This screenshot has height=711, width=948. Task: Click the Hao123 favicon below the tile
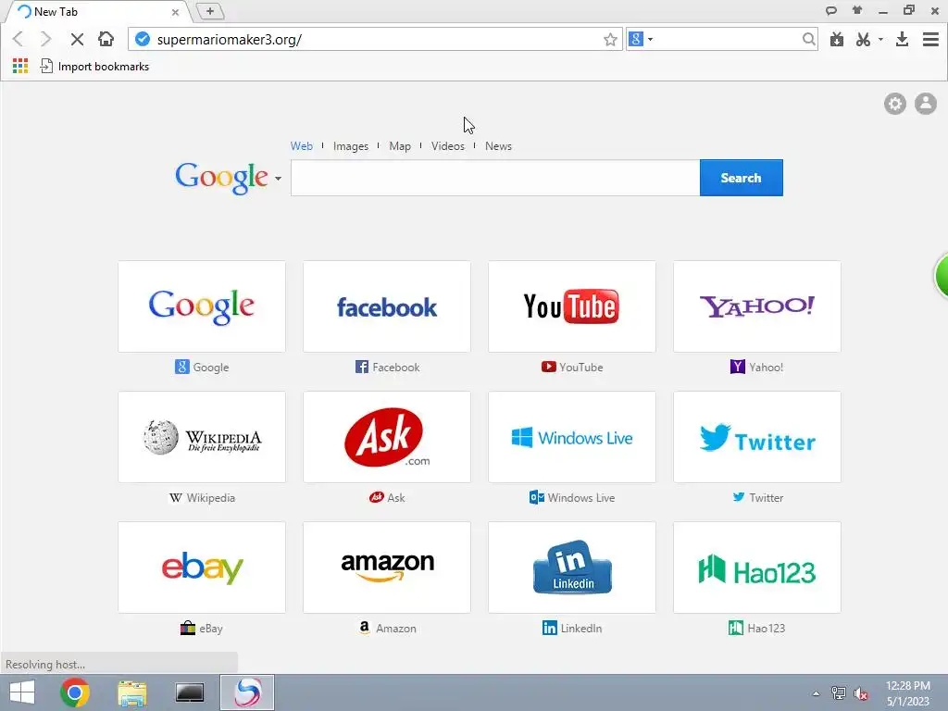pos(736,628)
